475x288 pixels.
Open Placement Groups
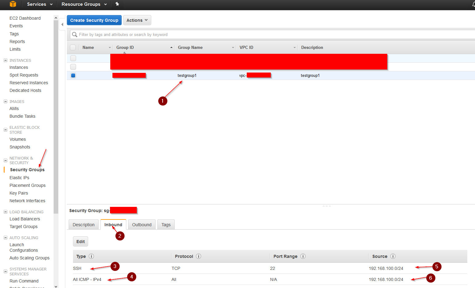pyautogui.click(x=27, y=185)
